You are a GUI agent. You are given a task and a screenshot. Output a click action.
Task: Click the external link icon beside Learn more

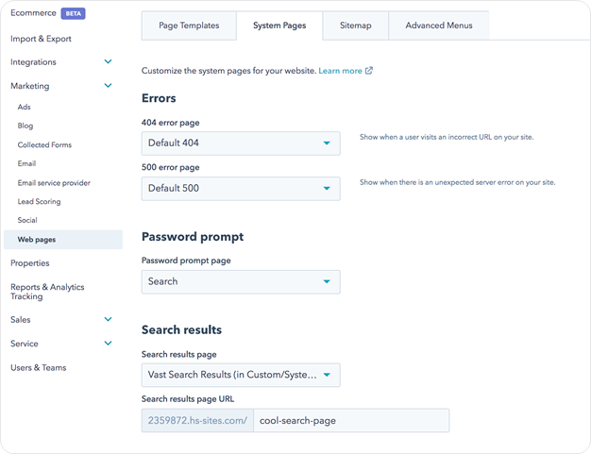click(x=369, y=71)
